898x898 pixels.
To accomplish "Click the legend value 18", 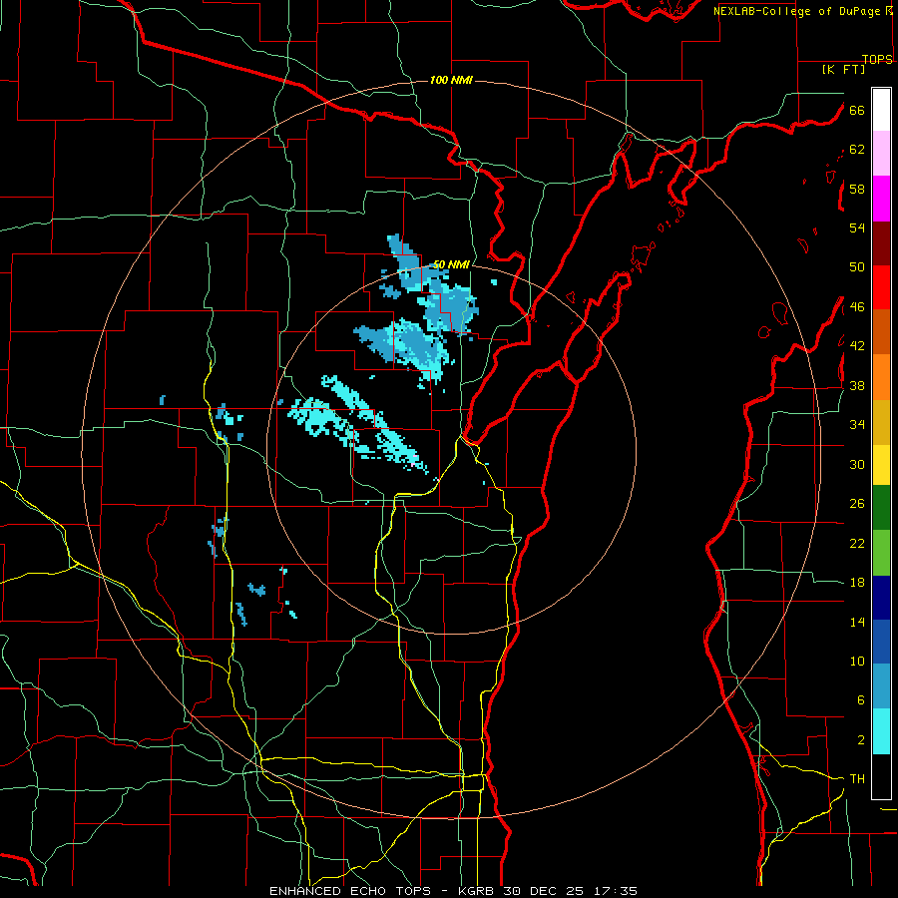I will tap(857, 583).
